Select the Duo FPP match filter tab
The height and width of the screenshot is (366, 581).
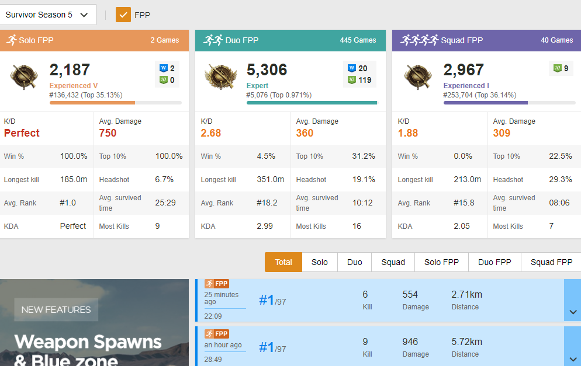tap(494, 262)
